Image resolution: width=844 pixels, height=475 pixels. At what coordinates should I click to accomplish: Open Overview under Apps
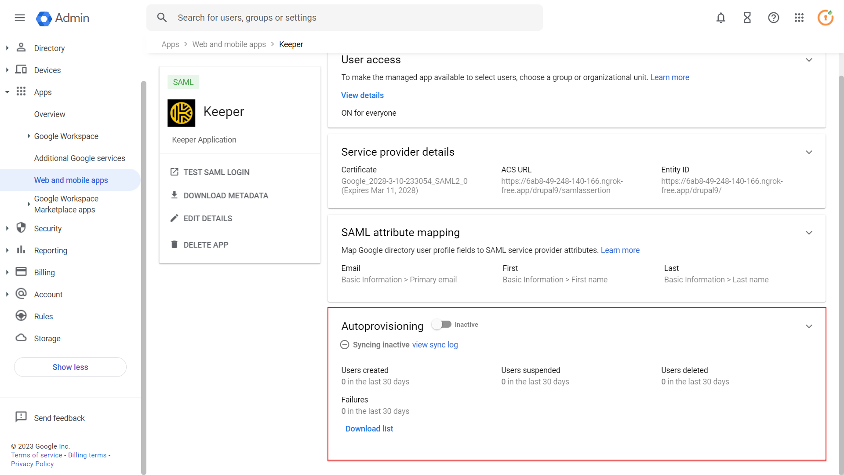coord(50,114)
